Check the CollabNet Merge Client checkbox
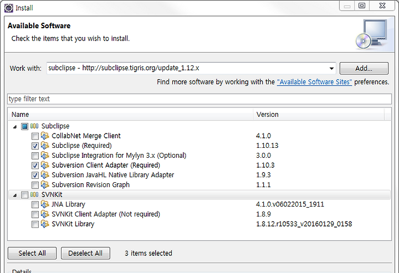 [35, 136]
